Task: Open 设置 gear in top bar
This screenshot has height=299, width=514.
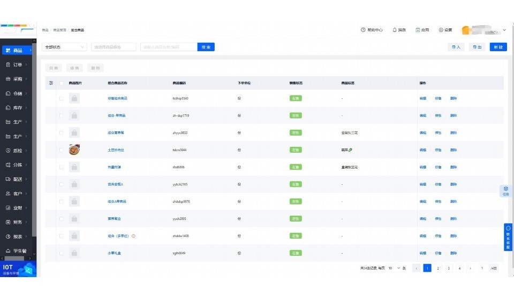Action: [x=441, y=30]
